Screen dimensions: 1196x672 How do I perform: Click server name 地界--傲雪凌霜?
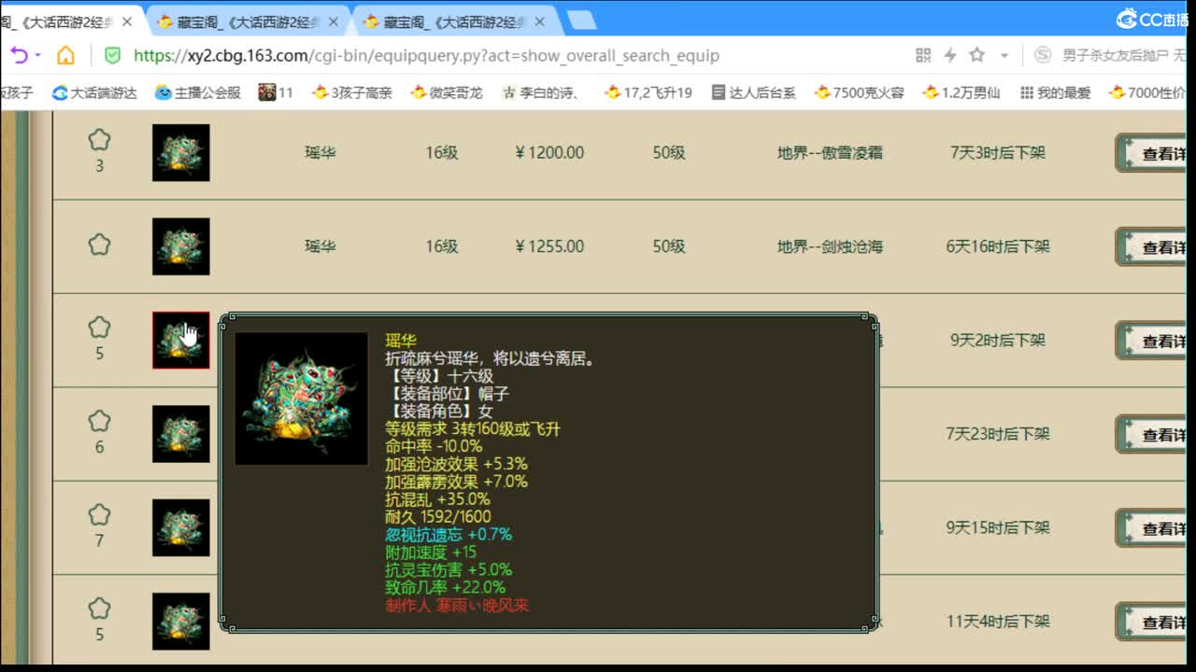point(830,152)
